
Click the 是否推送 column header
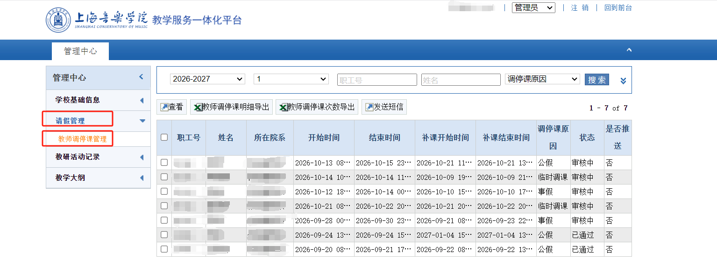618,137
